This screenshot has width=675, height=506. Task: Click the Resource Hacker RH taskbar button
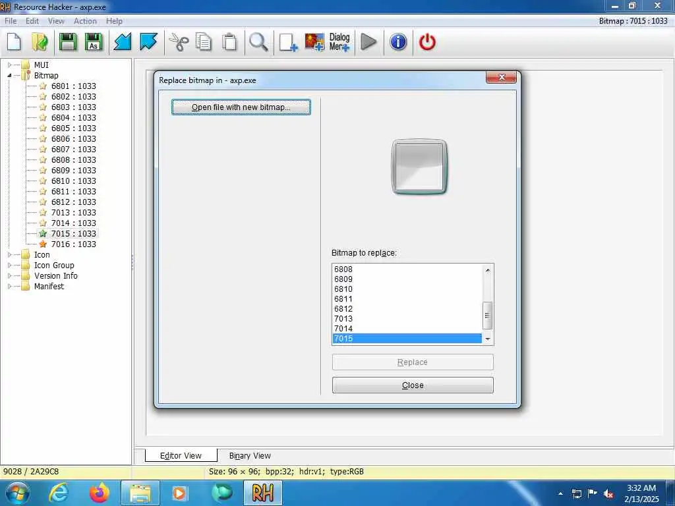click(x=263, y=493)
